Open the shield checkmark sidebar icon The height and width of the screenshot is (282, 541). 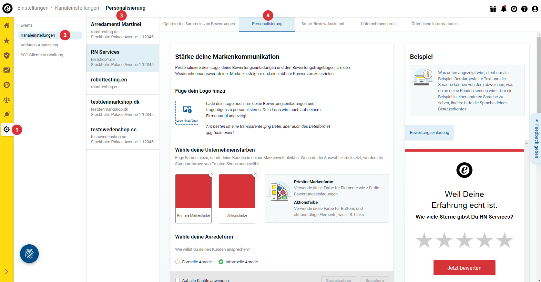point(6,55)
